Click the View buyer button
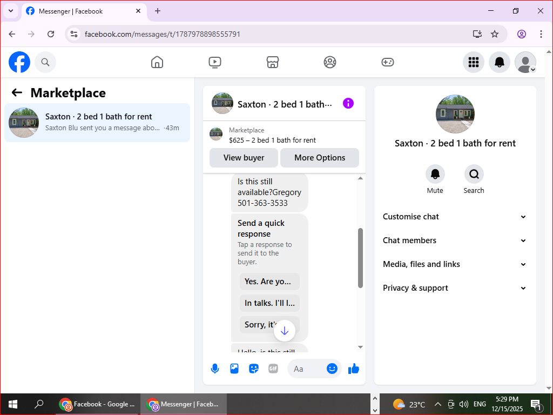553x415 pixels. (x=244, y=158)
